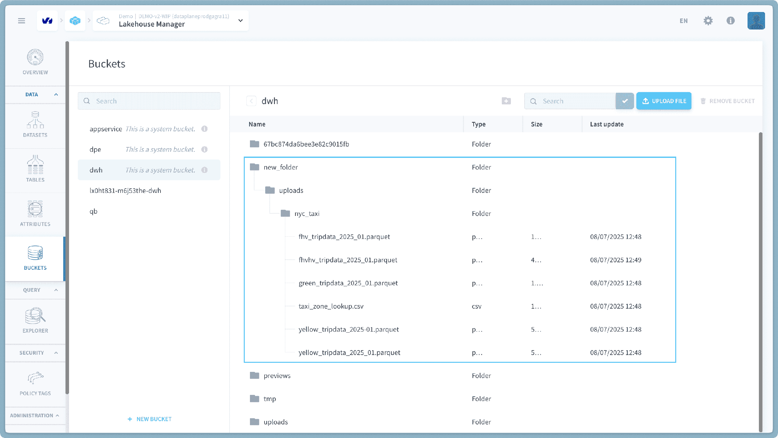Screen dimensions: 778x438
Task: Show info for dwh bucket
Action: 205,170
